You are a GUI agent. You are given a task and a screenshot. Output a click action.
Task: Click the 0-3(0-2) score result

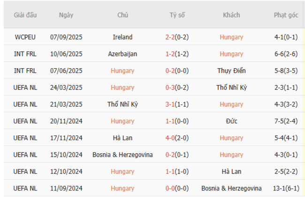tap(177, 88)
